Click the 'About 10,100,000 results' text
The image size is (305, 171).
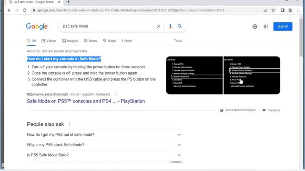[57, 51]
